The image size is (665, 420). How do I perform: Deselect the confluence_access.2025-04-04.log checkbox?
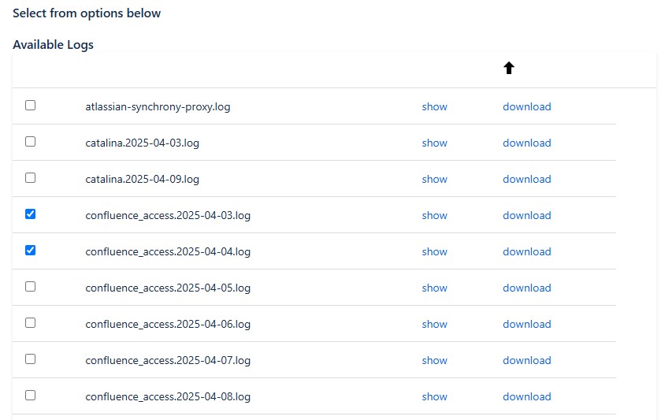coord(31,251)
